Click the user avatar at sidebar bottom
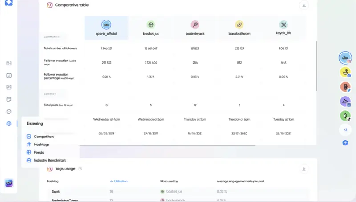The height and width of the screenshot is (202, 356). [x=9, y=183]
